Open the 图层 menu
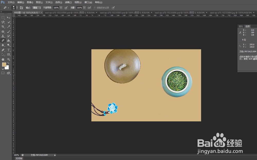This screenshot has height=160, width=257. [x=39, y=2]
